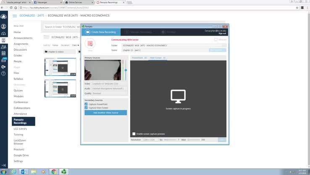Switch to the Create New Recording tab
Screen dimensions: 310x175
pos(101,32)
